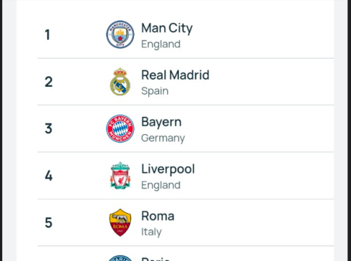Viewport: 351px width, 261px height.
Task: Select the Roma team name
Action: 158,216
